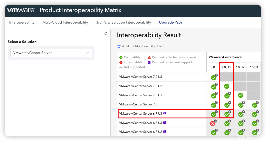Click the Add to My Favorite List star icon

pos(119,46)
